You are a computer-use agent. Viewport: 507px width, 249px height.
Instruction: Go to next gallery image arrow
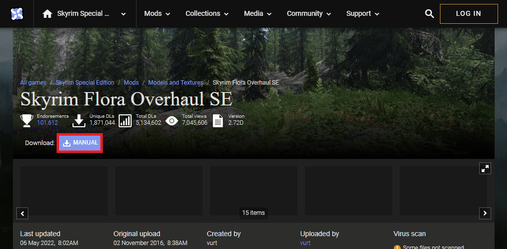click(x=485, y=213)
